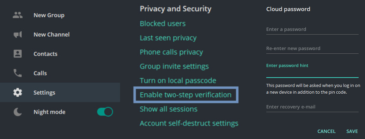This screenshot has height=139, width=365.
Task: Click the New Group people icon
Action: pos(18,15)
